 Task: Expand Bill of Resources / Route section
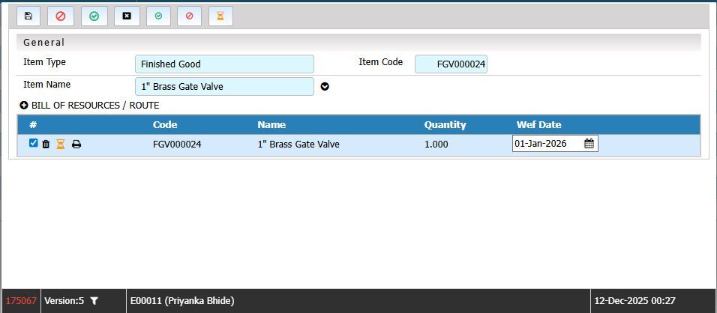point(24,106)
